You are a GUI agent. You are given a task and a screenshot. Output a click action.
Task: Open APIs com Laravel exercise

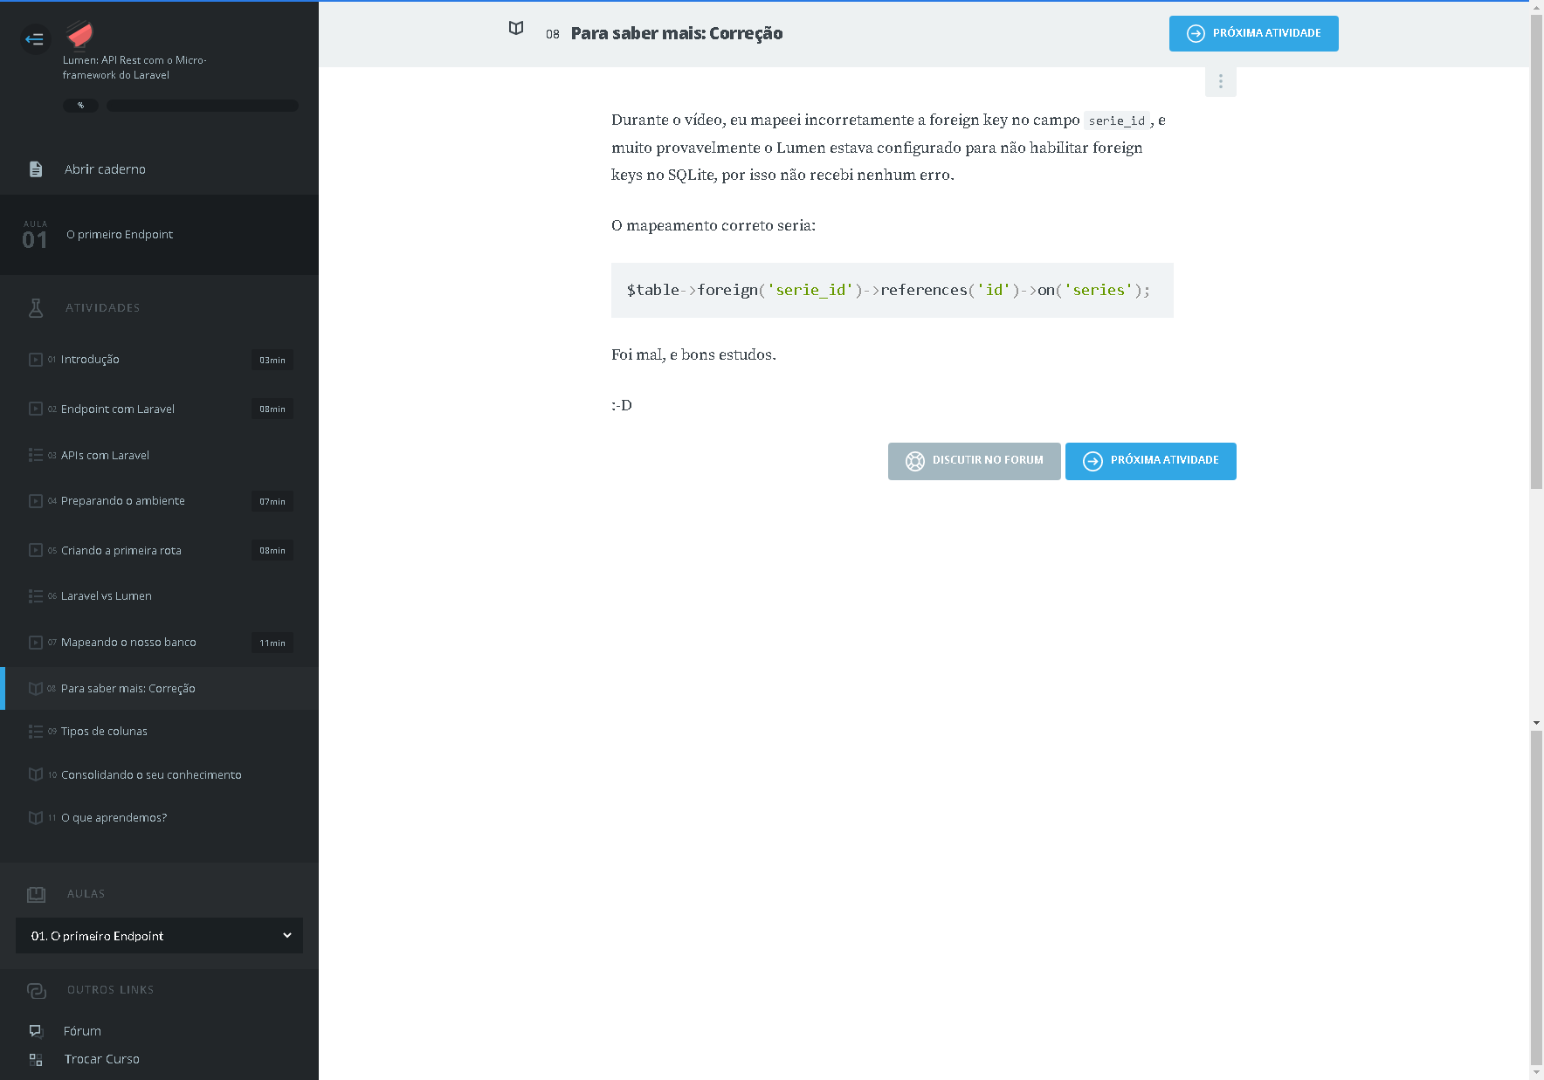[x=105, y=456]
